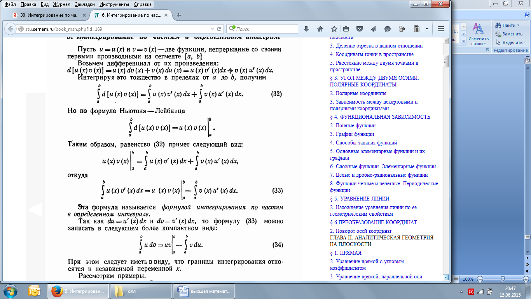Viewport: 531px width, 299px height.
Task: Open the Инструменты menu
Action: tap(115, 5)
